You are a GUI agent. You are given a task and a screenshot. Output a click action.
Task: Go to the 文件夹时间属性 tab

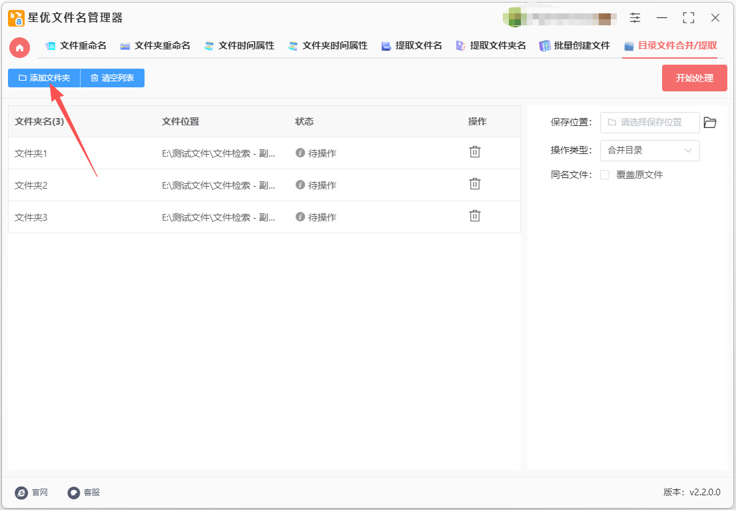tap(328, 46)
